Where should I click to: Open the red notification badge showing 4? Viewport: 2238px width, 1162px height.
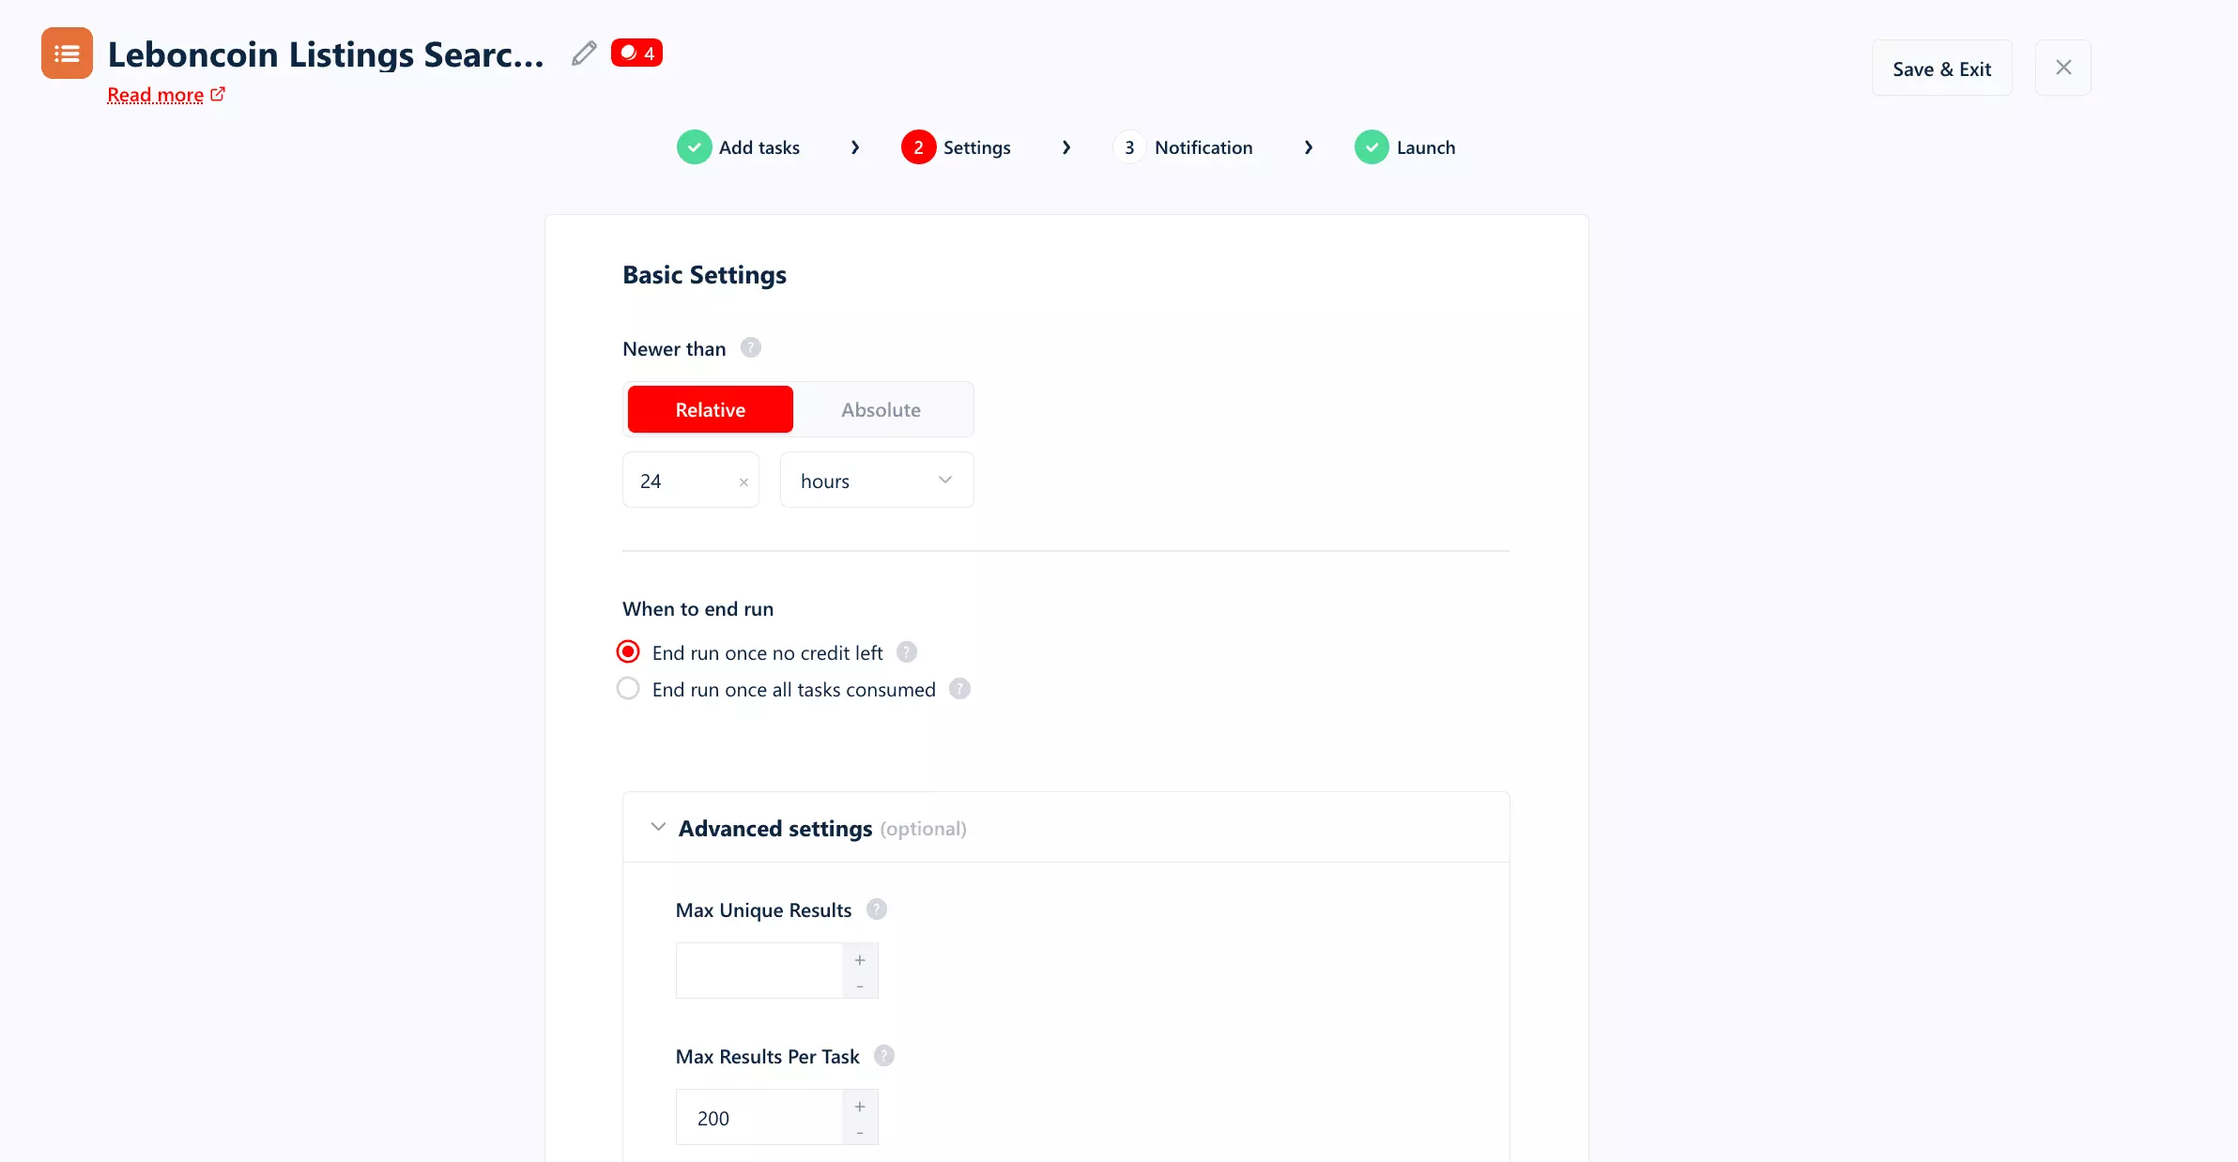click(636, 53)
